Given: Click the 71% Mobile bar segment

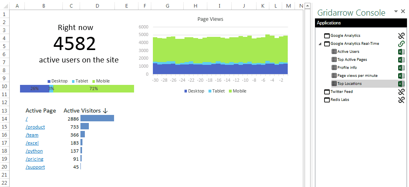Looking at the screenshot, I should (94, 88).
